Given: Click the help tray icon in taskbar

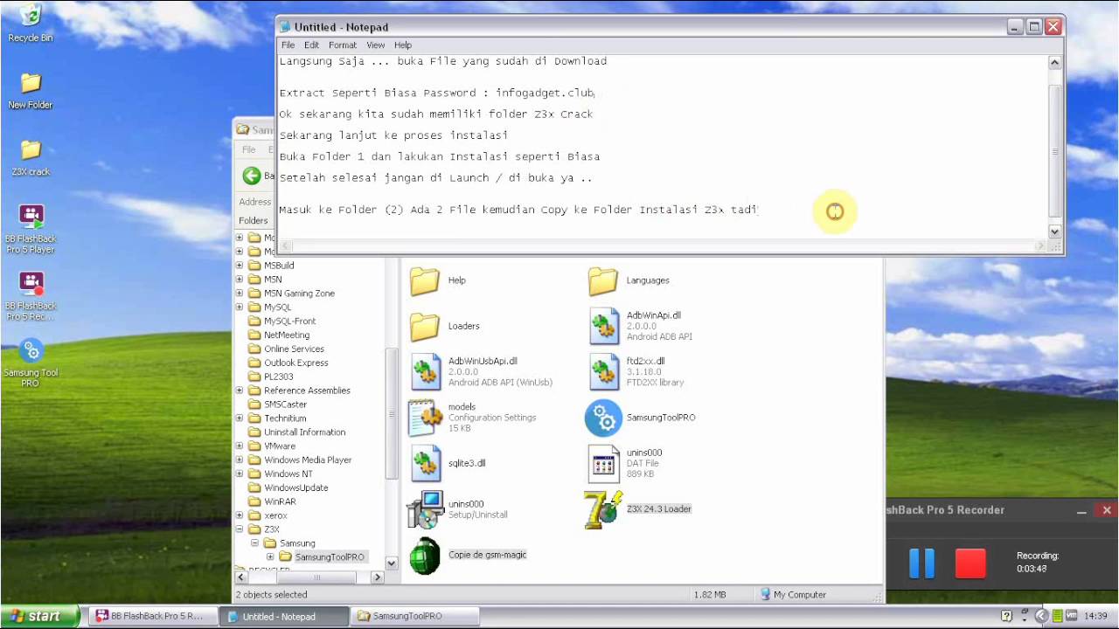Looking at the screenshot, I should (x=1005, y=616).
